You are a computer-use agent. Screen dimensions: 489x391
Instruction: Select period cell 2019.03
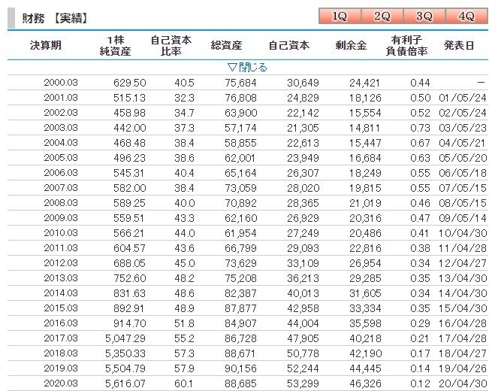(61, 368)
